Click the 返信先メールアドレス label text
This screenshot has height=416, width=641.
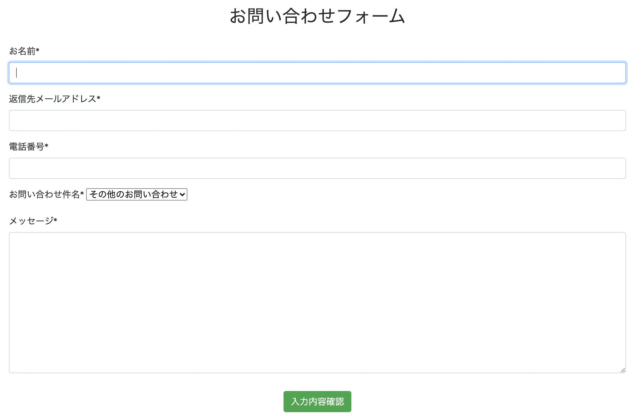point(54,99)
